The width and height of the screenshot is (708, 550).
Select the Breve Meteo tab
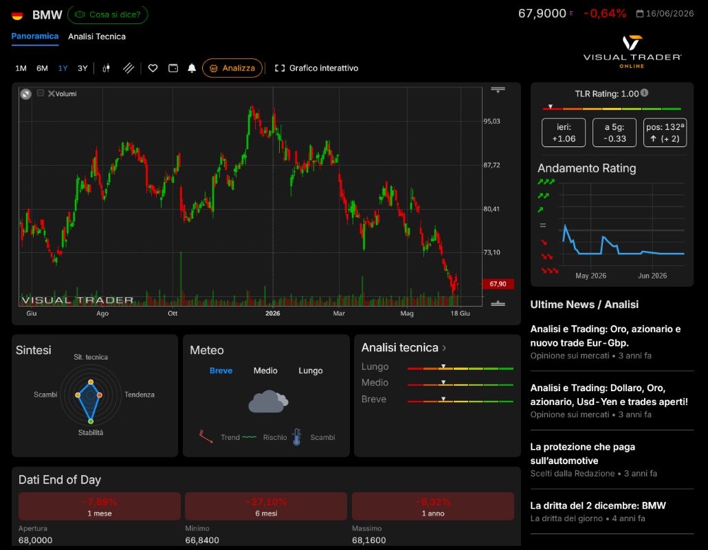[221, 371]
